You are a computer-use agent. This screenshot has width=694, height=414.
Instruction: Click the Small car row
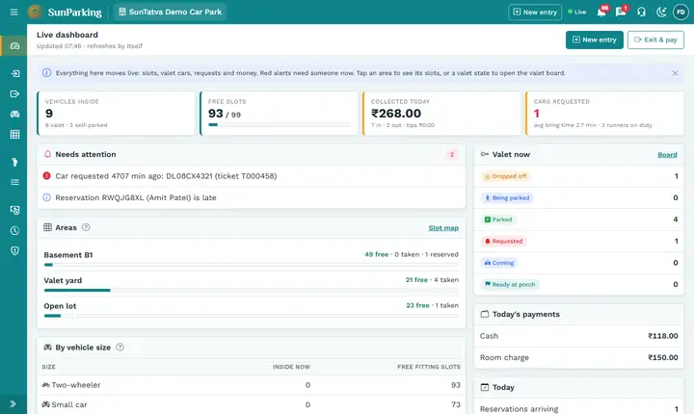pyautogui.click(x=252, y=404)
